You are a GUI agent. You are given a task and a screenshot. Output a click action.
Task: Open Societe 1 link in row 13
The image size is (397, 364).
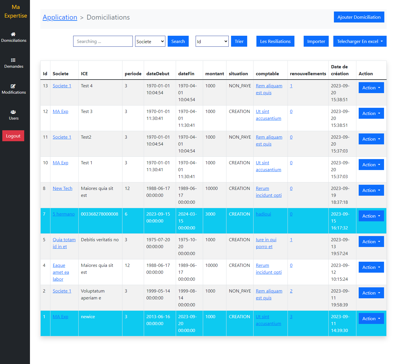(62, 86)
